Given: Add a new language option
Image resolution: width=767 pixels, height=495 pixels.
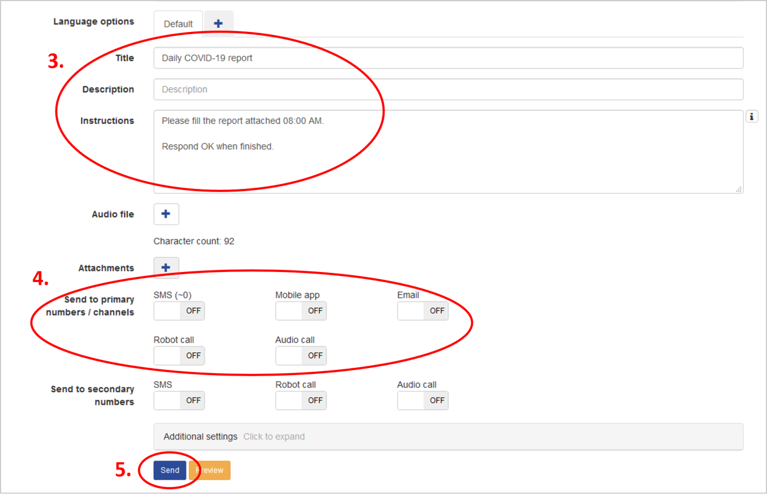Looking at the screenshot, I should pyautogui.click(x=218, y=22).
